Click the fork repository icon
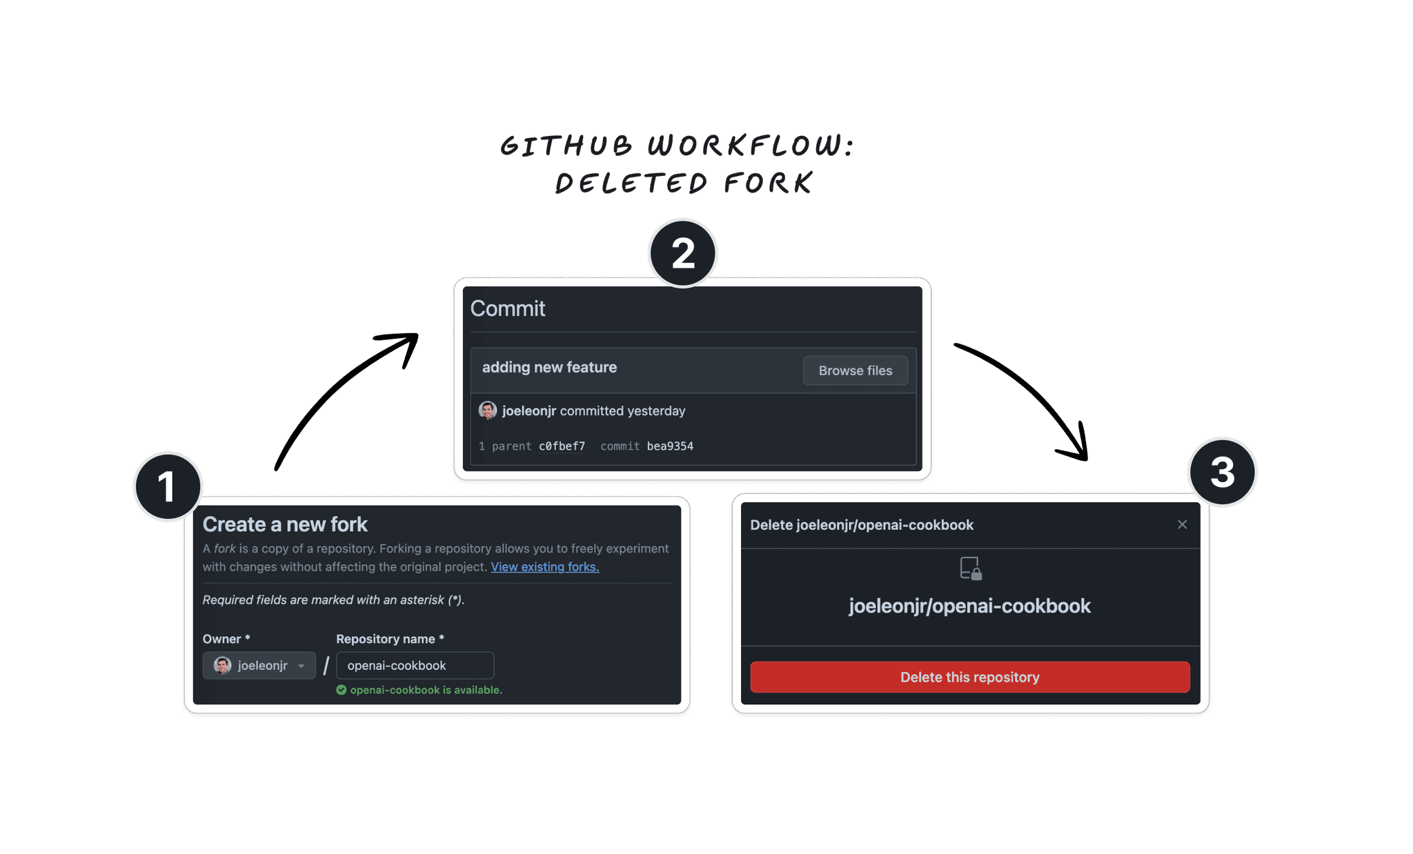The width and height of the screenshot is (1413, 854). click(x=969, y=568)
